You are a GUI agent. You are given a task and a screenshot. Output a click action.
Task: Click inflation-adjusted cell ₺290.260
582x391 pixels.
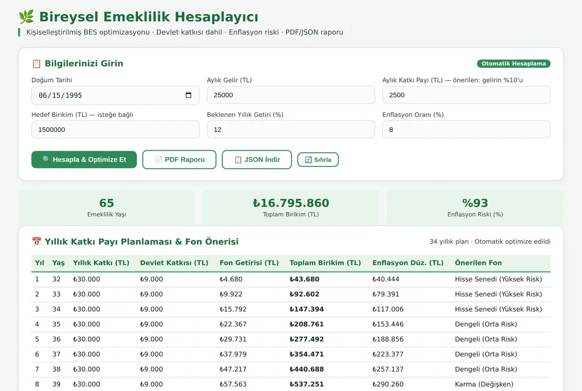388,385
